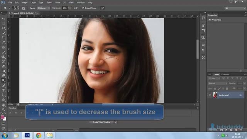This screenshot has width=247, height=139.
Task: Select the Healing Brush tool
Action: 3,47
